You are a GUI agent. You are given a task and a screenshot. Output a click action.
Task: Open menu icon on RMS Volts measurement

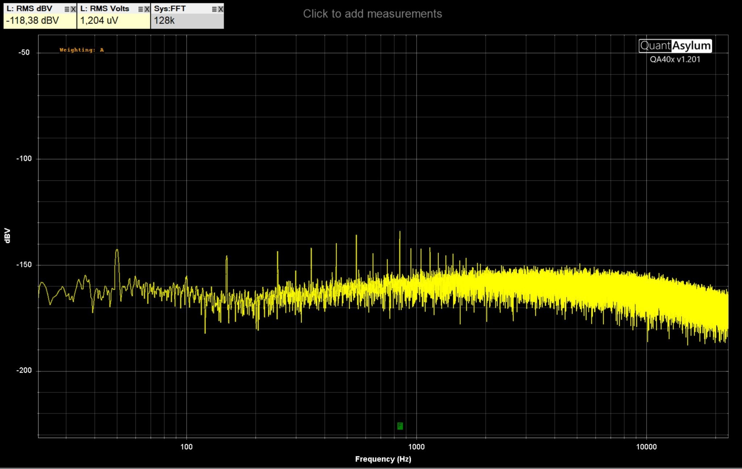click(141, 9)
